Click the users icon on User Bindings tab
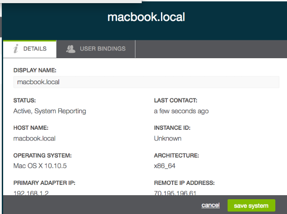This screenshot has height=214, width=287. coord(71,49)
